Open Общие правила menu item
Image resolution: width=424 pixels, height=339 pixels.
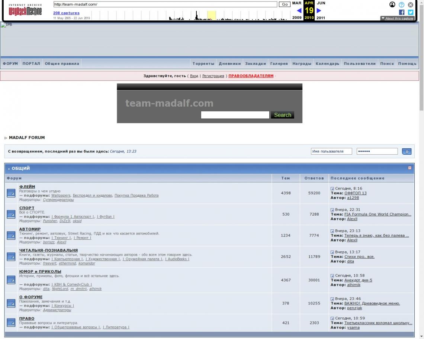[62, 64]
